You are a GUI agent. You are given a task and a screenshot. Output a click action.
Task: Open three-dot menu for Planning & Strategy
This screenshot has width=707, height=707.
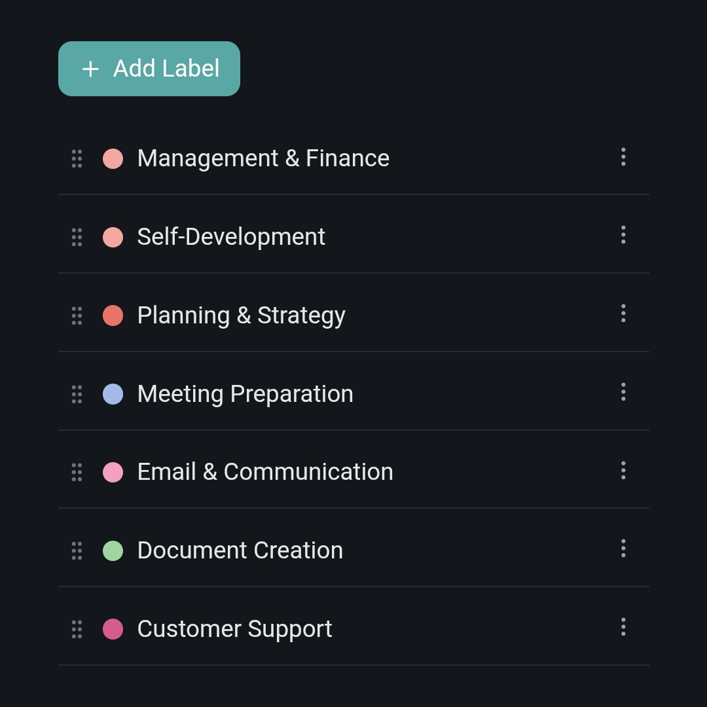[x=623, y=314]
